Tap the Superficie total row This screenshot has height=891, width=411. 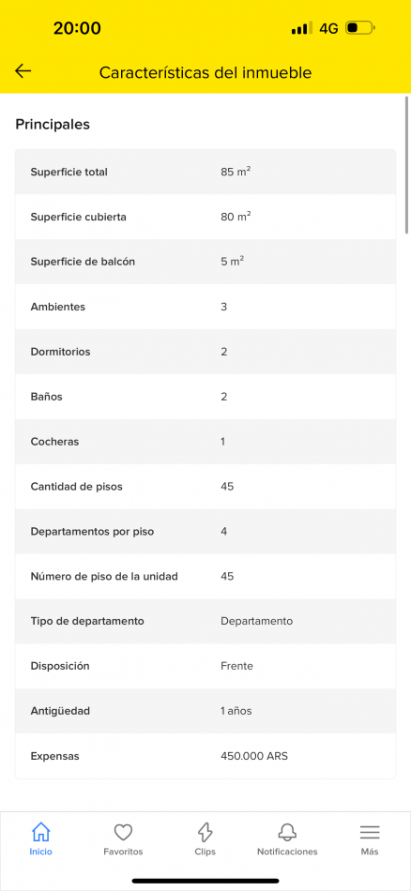tap(205, 172)
